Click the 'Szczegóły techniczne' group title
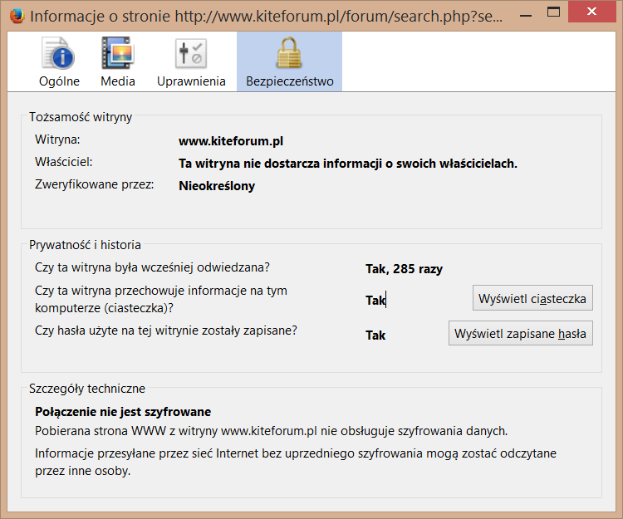Viewport: 623px width, 519px height. [x=87, y=389]
